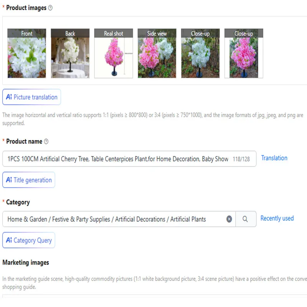
Task: Choose the Real shot image thumbnail
Action: pyautogui.click(x=114, y=53)
